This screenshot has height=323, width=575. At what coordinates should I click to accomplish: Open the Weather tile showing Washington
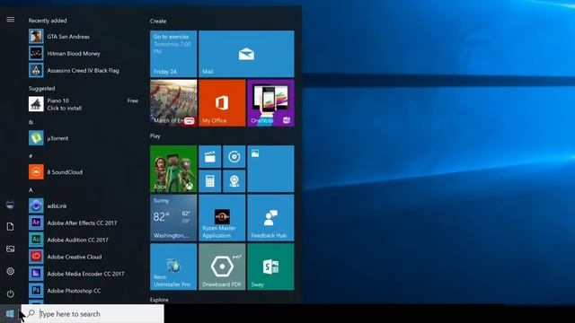173,218
